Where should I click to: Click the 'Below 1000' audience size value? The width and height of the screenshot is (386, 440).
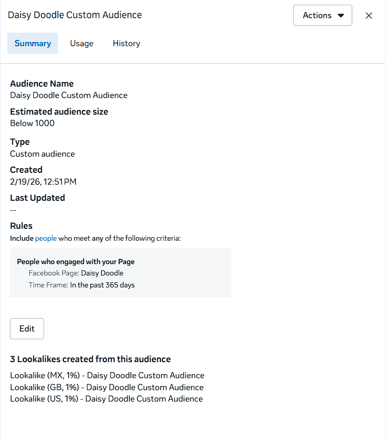pyautogui.click(x=32, y=123)
